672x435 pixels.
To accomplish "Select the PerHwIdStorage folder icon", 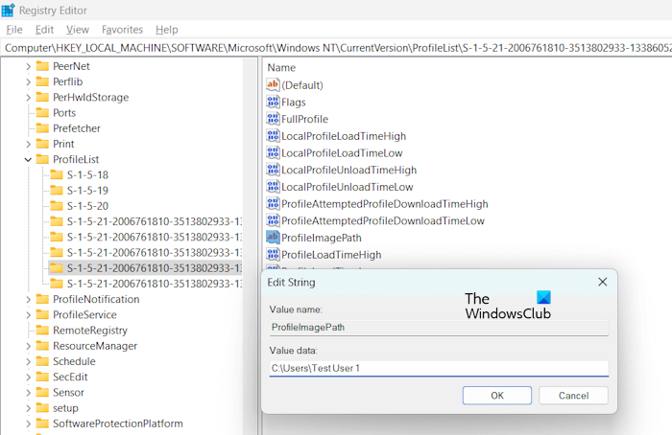I will point(42,97).
